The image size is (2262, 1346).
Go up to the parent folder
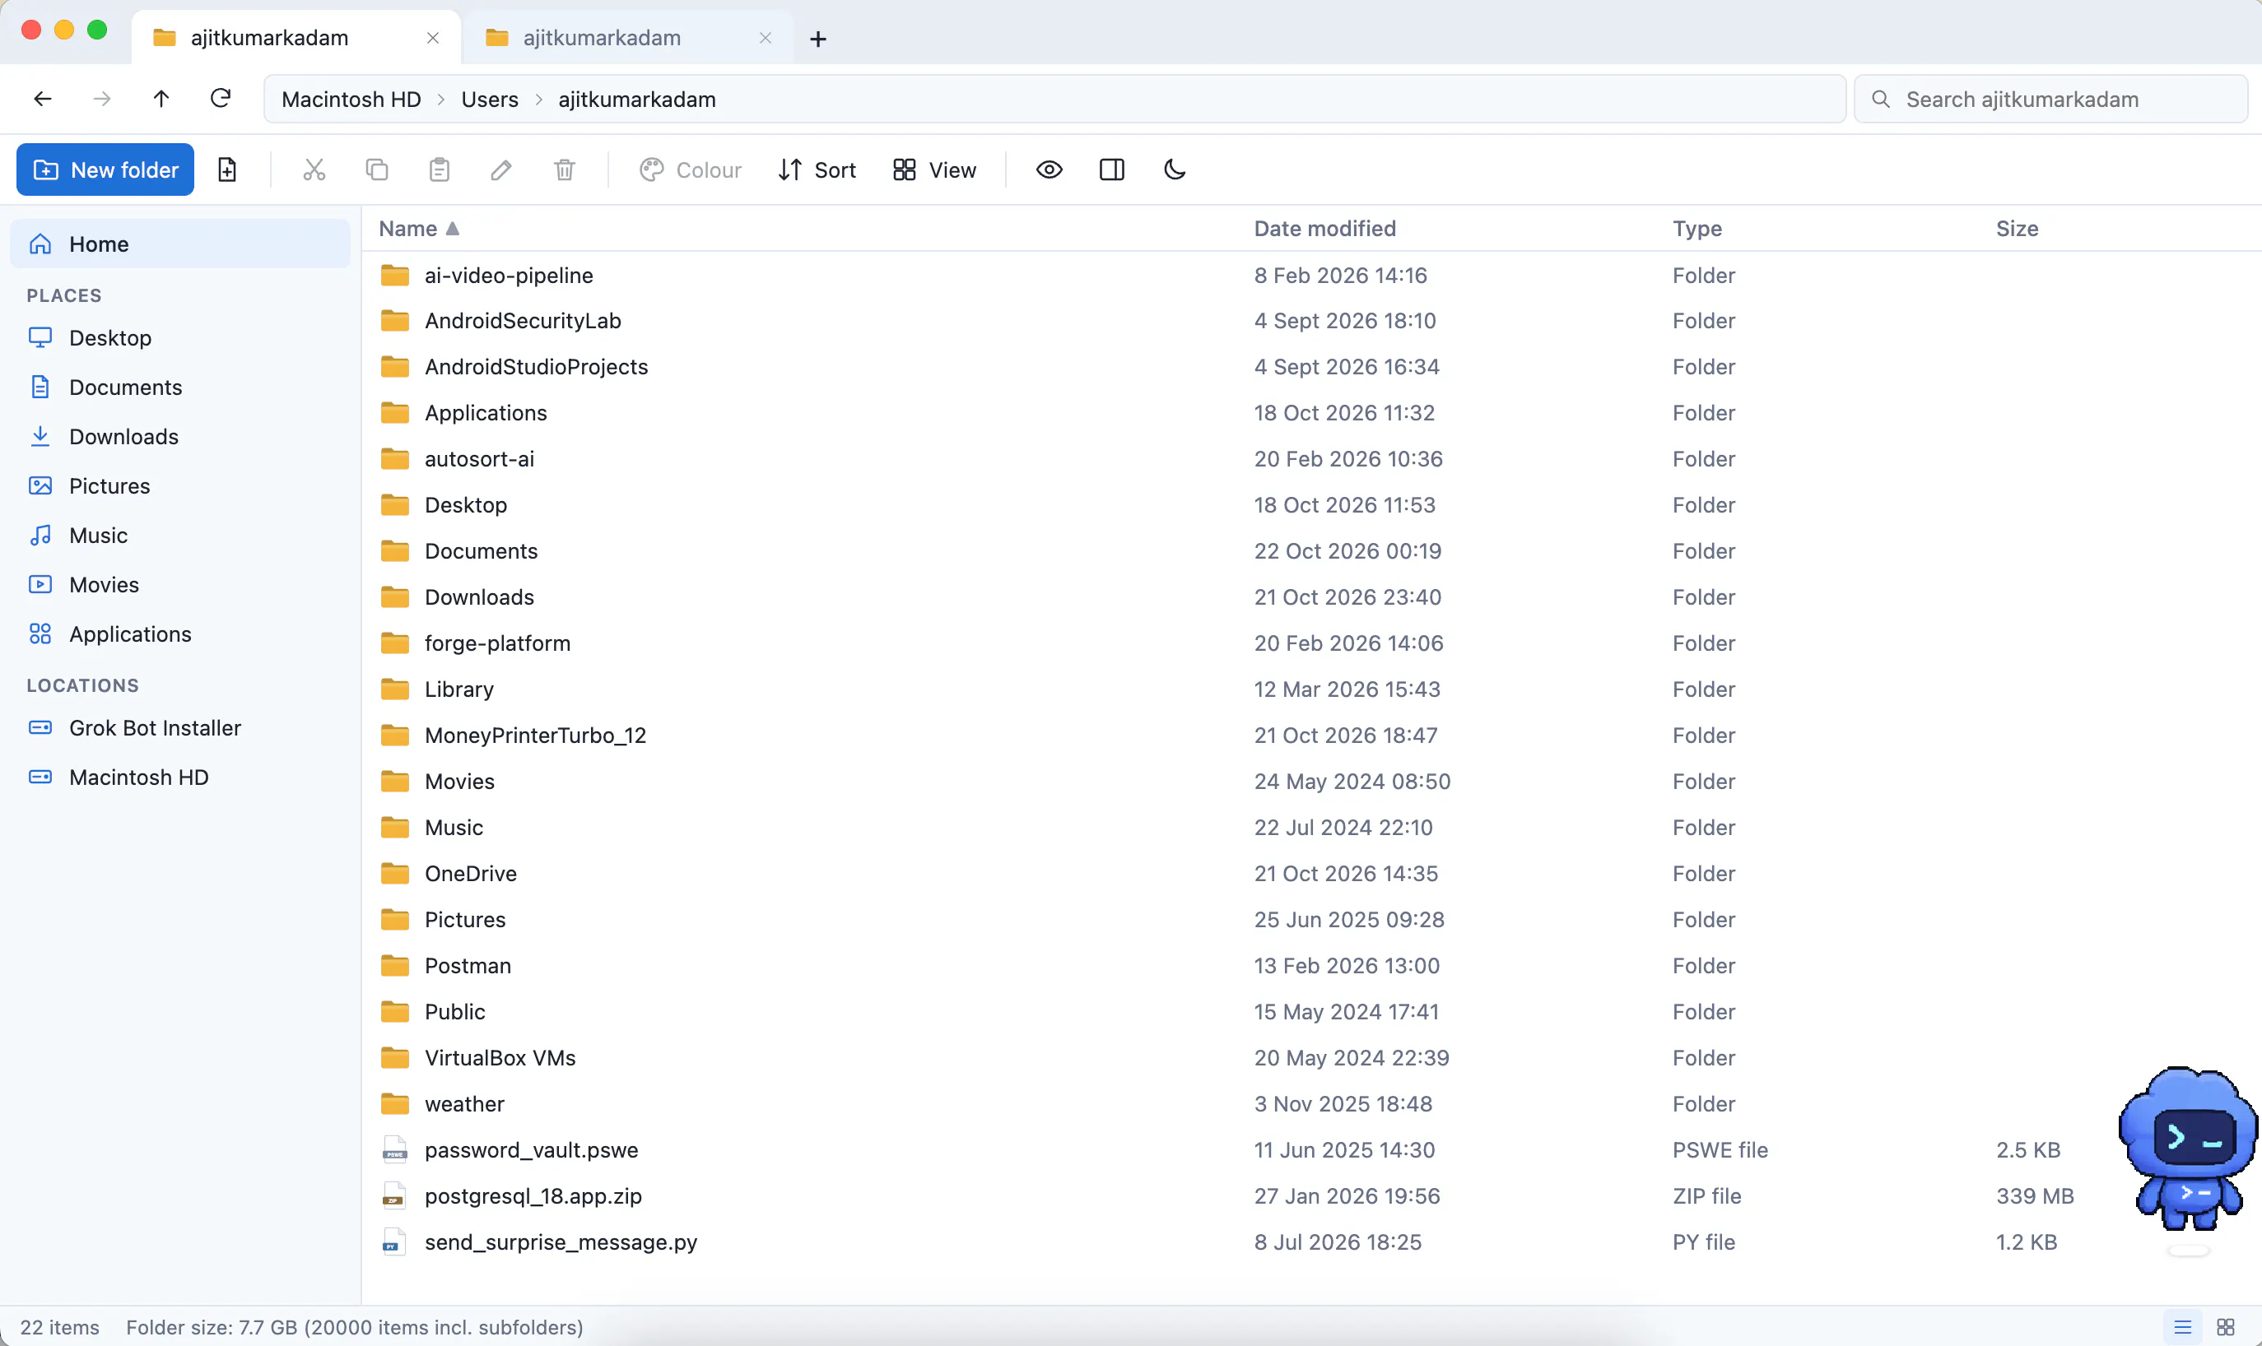coord(161,99)
